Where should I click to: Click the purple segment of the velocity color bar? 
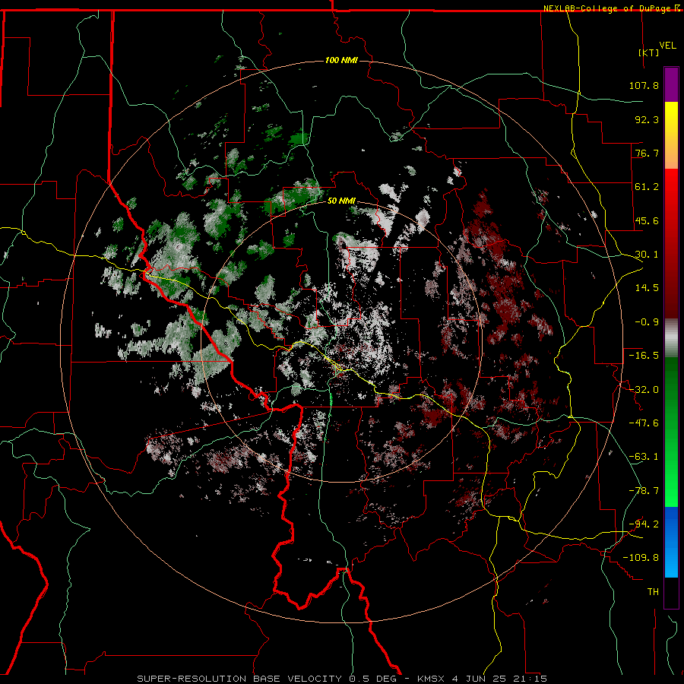click(x=671, y=84)
